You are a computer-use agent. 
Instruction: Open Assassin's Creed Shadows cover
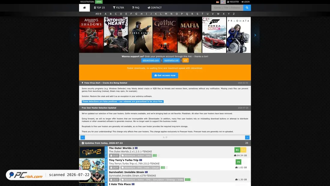click(91, 35)
